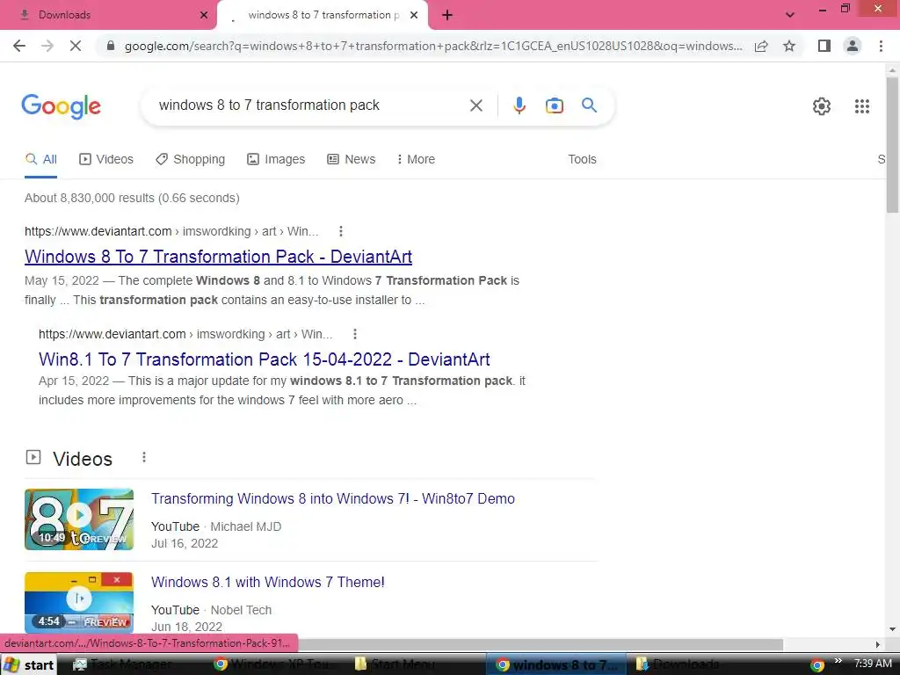Open Google apps grid

point(862,106)
